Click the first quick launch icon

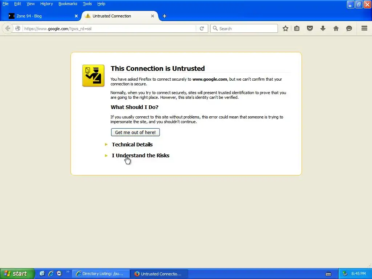tap(42, 274)
